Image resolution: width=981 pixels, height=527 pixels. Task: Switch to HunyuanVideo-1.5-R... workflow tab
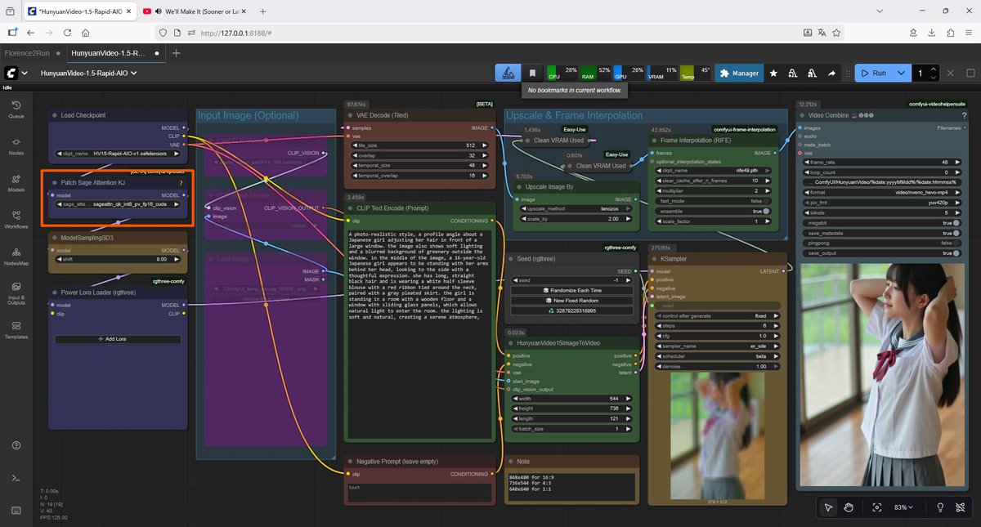[108, 52]
